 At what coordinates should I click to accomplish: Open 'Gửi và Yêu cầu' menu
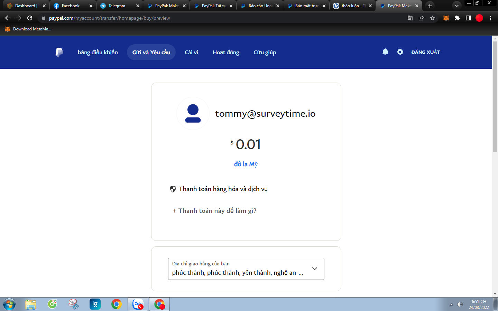click(151, 52)
